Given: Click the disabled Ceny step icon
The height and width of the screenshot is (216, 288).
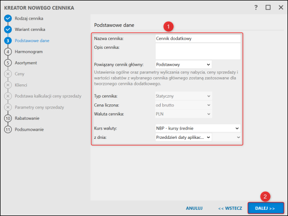Looking at the screenshot, I should [8, 74].
